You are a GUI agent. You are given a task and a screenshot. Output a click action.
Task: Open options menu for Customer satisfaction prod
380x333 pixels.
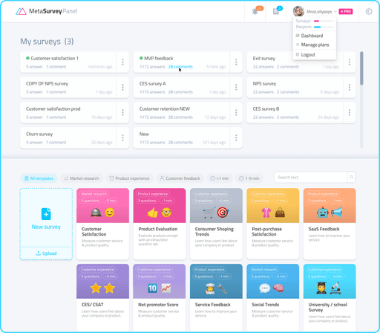coord(122,113)
